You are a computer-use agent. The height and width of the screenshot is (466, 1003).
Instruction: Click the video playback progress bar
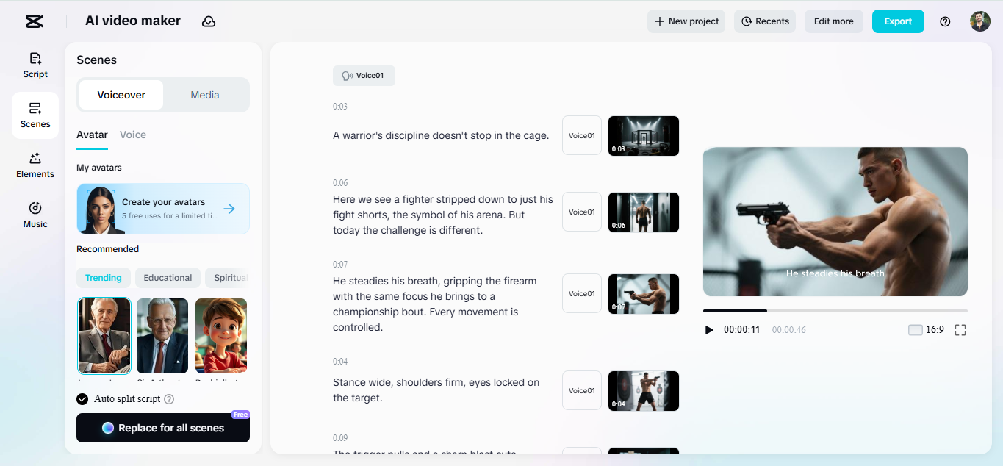pos(835,310)
